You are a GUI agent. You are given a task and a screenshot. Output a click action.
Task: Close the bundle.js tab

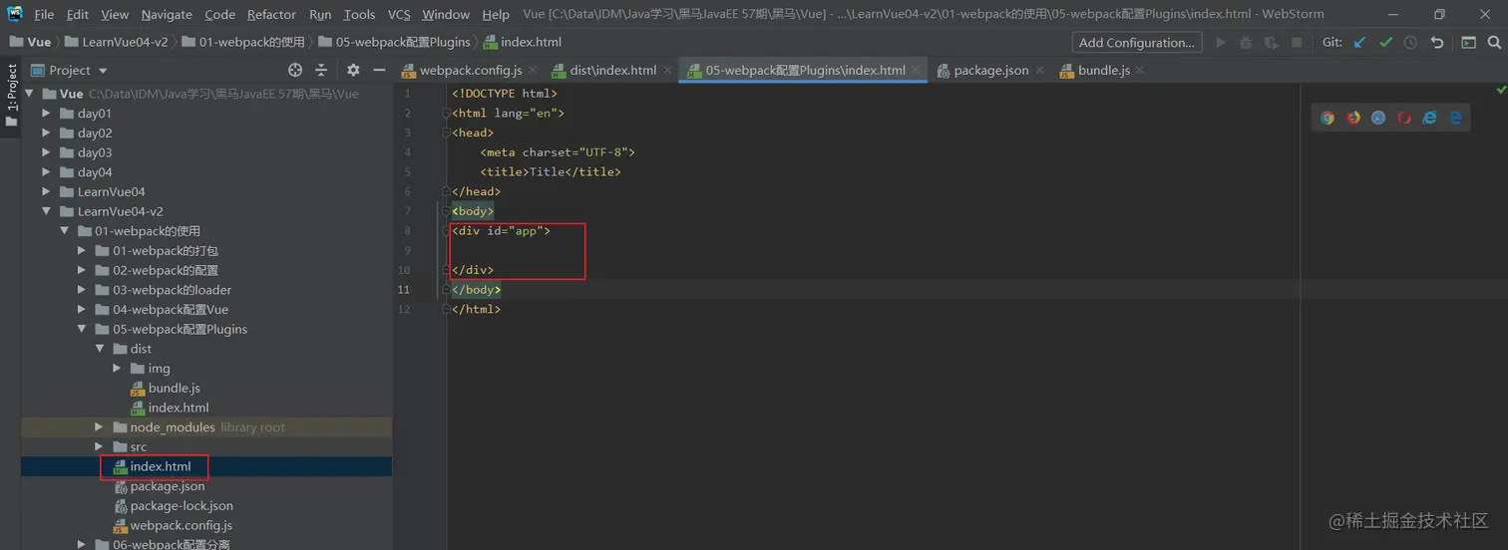(1140, 71)
